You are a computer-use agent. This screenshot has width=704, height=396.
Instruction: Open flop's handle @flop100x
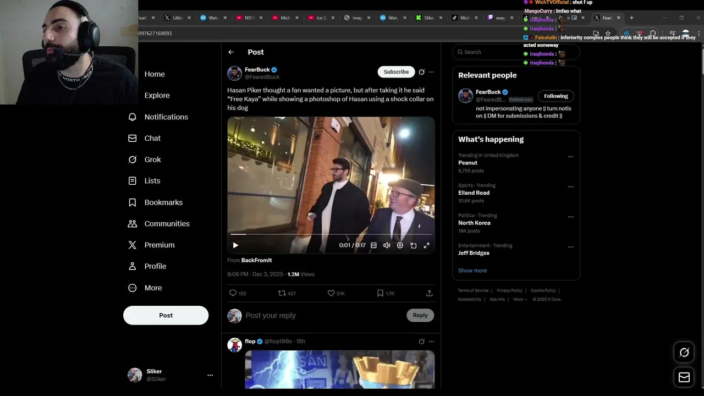pyautogui.click(x=278, y=342)
